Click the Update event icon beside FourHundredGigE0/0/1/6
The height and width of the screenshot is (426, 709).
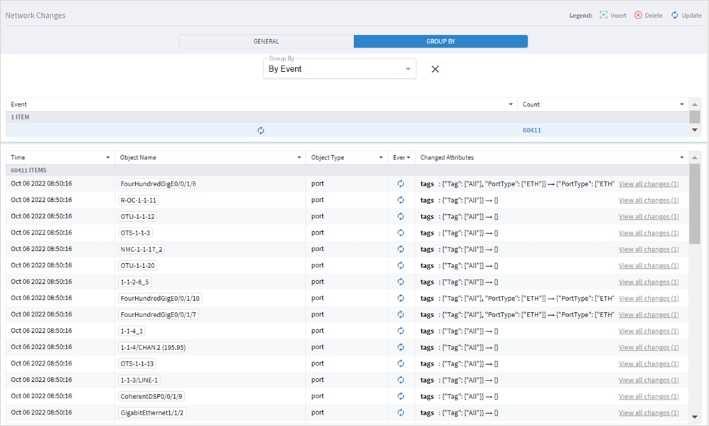coord(400,183)
